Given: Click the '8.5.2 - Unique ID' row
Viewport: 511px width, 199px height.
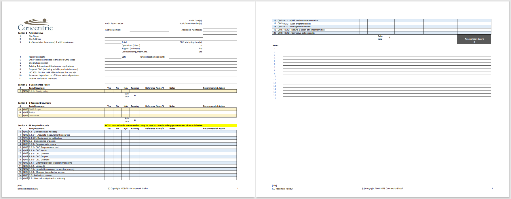Looking at the screenshot, I should [x=127, y=166].
